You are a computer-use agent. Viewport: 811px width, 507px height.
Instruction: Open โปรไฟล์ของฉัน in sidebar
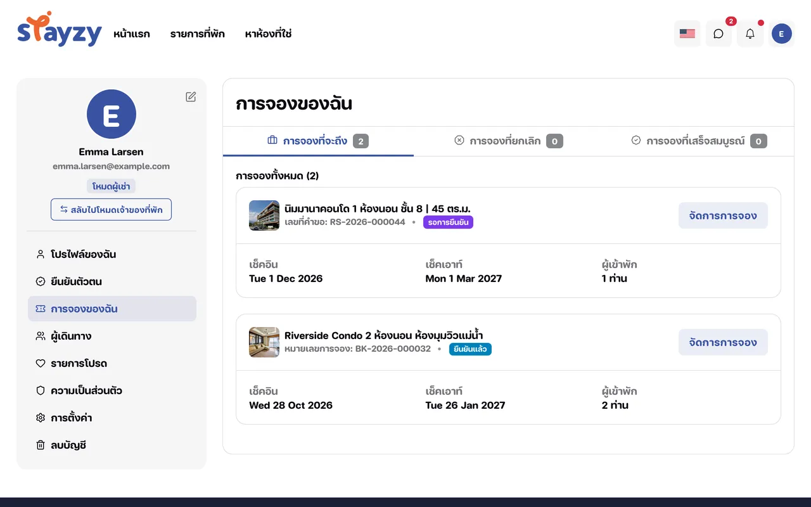[x=112, y=254]
